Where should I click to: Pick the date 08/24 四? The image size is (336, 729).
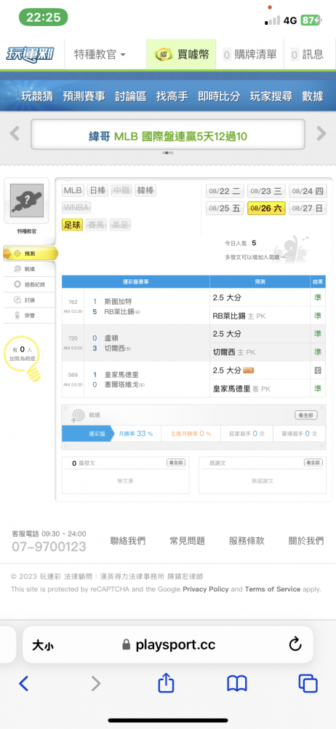[x=308, y=191]
